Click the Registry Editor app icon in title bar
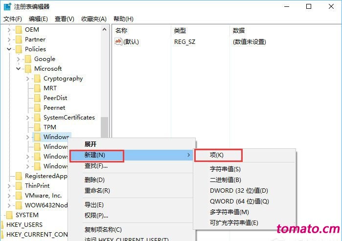 click(7, 6)
